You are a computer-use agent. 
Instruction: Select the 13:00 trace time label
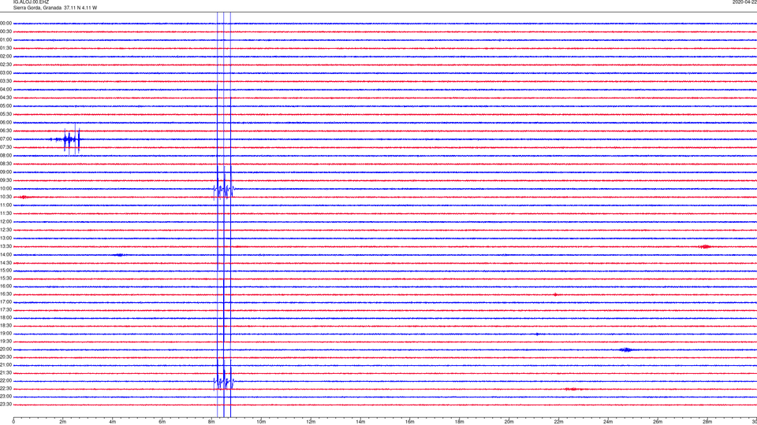(6, 238)
